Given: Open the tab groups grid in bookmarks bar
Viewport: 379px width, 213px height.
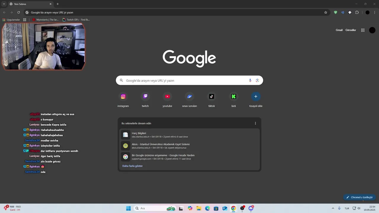Looking at the screenshot, I should tap(25, 20).
